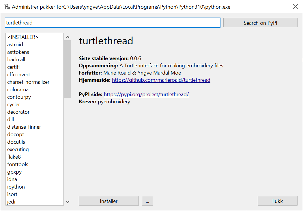The width and height of the screenshot is (303, 211).
Task: Close the package manager window
Action: pos(295,7)
